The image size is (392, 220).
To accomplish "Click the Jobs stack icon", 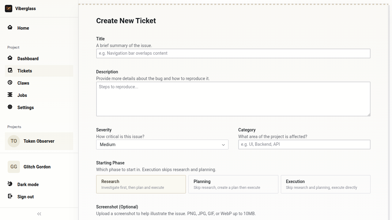I will (x=10, y=95).
